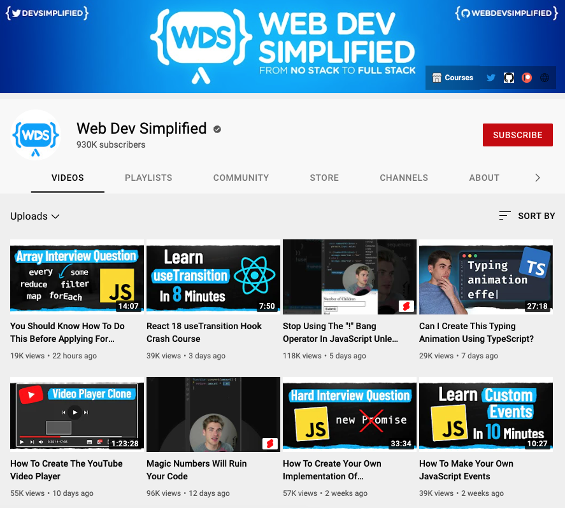
Task: Open Array Interview Question video thumbnail
Action: (x=77, y=277)
